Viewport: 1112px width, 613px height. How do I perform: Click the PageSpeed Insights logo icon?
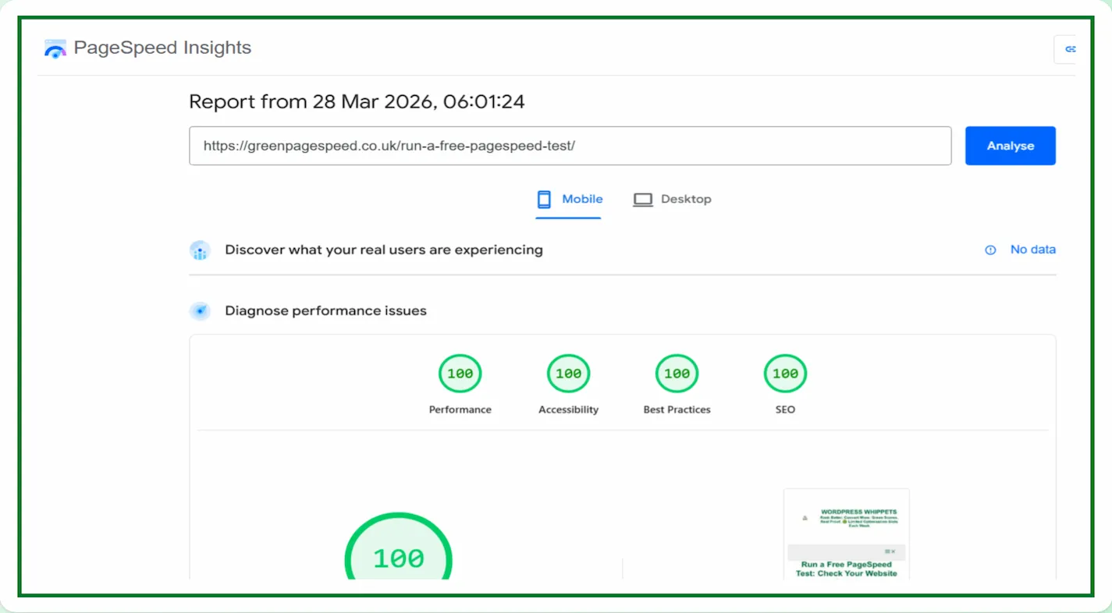tap(55, 49)
